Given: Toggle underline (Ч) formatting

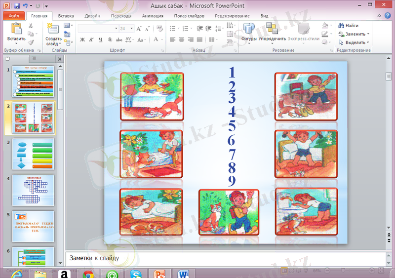Looking at the screenshot, I should [100, 40].
